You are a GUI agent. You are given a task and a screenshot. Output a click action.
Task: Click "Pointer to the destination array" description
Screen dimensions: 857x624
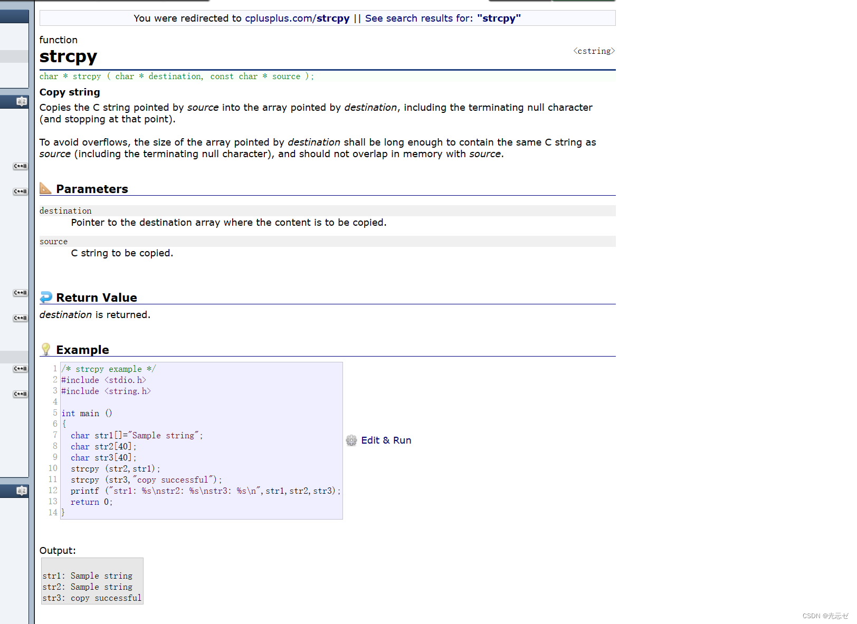pos(228,223)
